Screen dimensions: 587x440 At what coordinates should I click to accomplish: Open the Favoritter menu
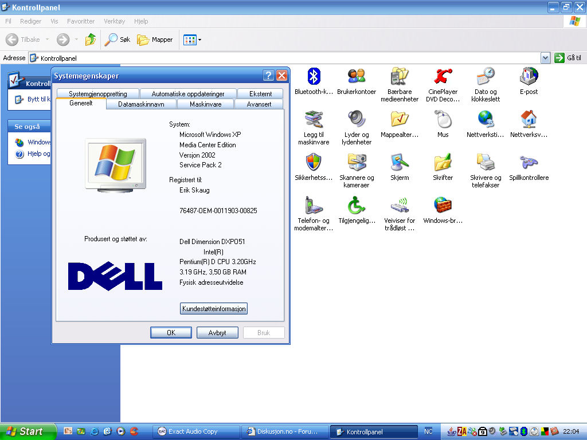(x=81, y=21)
